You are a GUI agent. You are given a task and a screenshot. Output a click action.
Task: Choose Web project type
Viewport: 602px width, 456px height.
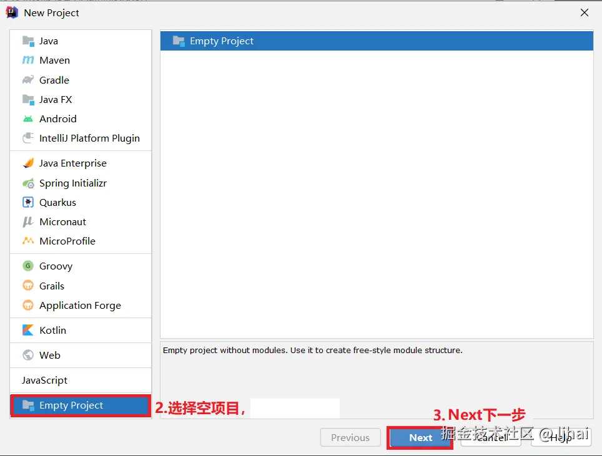pyautogui.click(x=81, y=355)
